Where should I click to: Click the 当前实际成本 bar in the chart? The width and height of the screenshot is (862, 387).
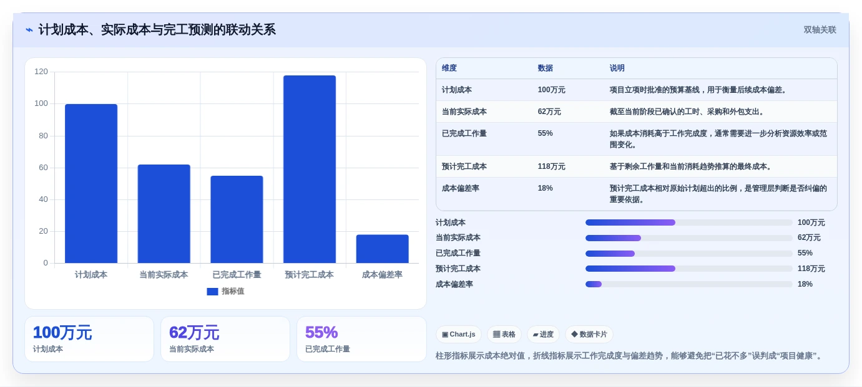(x=164, y=214)
